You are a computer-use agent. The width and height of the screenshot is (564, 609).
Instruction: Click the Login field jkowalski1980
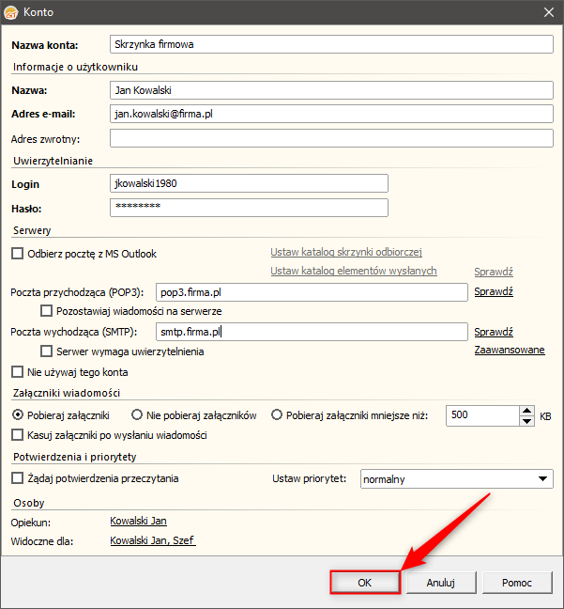(249, 183)
